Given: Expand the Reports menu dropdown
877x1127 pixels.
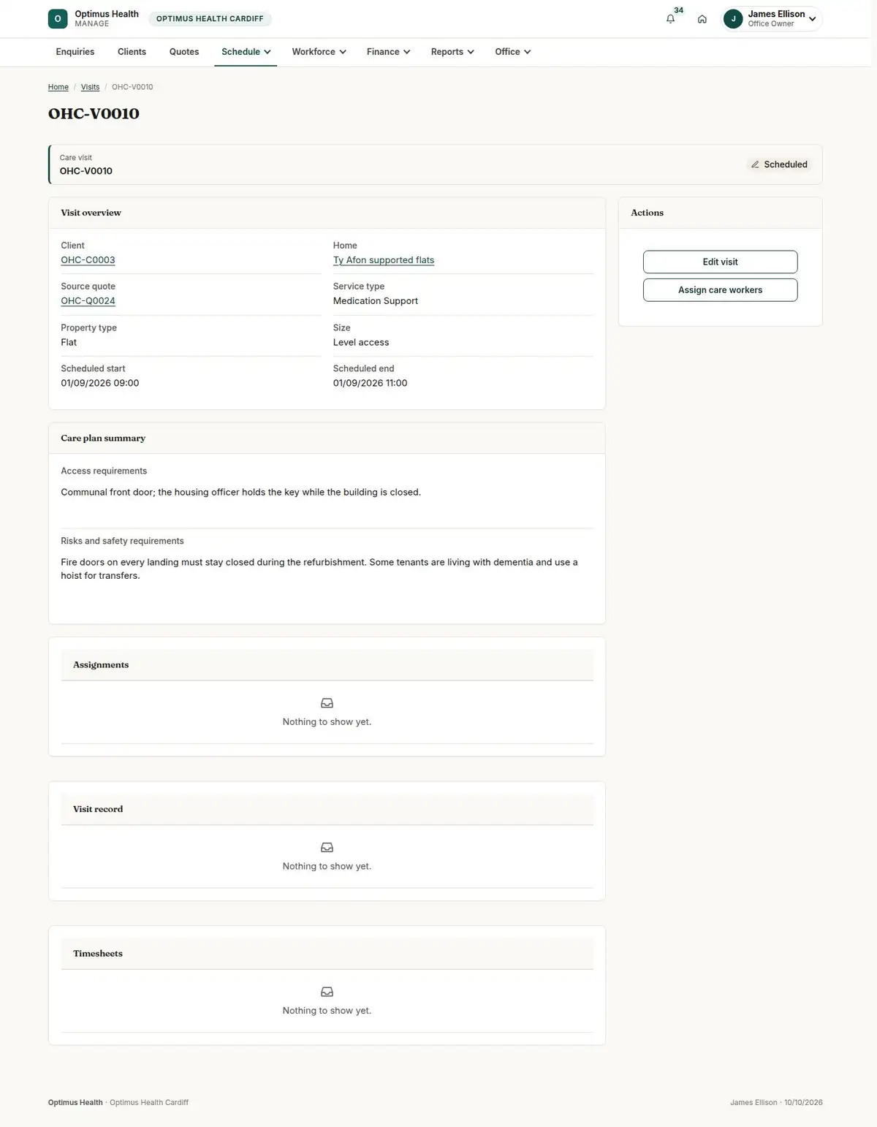Looking at the screenshot, I should point(452,52).
